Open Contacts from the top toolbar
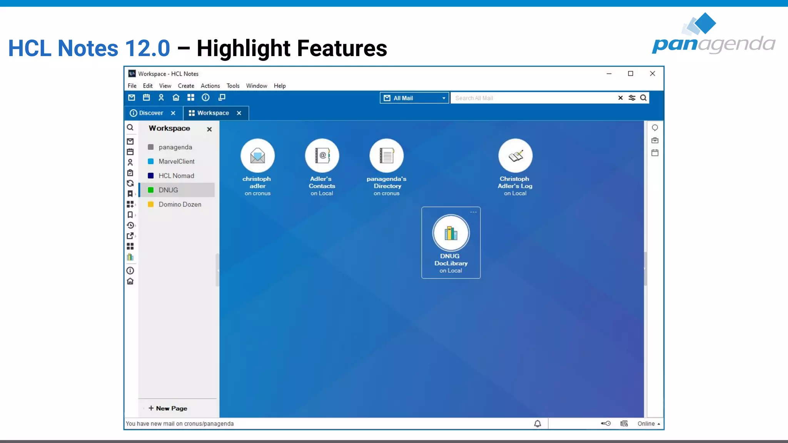Viewport: 788px width, 443px height. pos(161,98)
